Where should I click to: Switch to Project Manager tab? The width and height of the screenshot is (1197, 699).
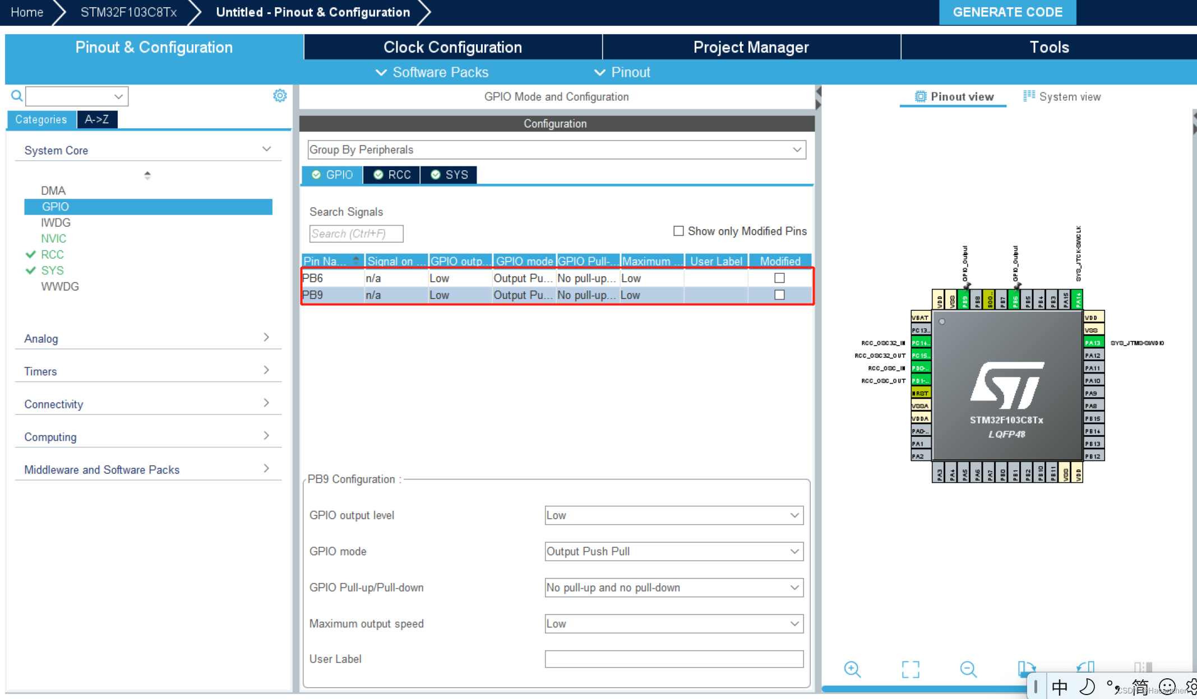point(751,47)
